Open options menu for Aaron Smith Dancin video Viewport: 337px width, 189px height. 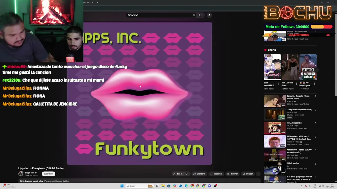point(316,150)
